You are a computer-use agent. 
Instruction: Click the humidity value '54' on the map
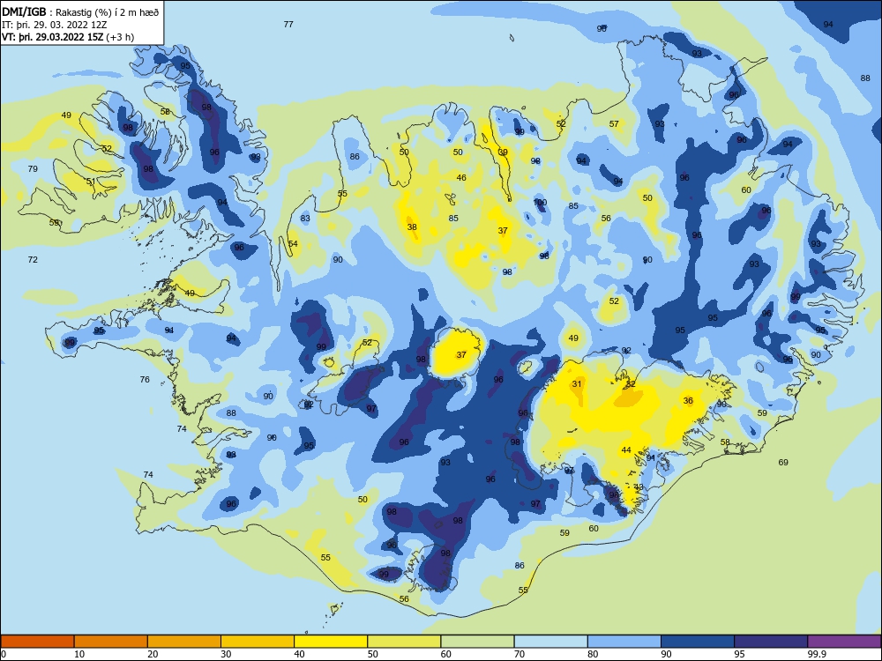[293, 243]
